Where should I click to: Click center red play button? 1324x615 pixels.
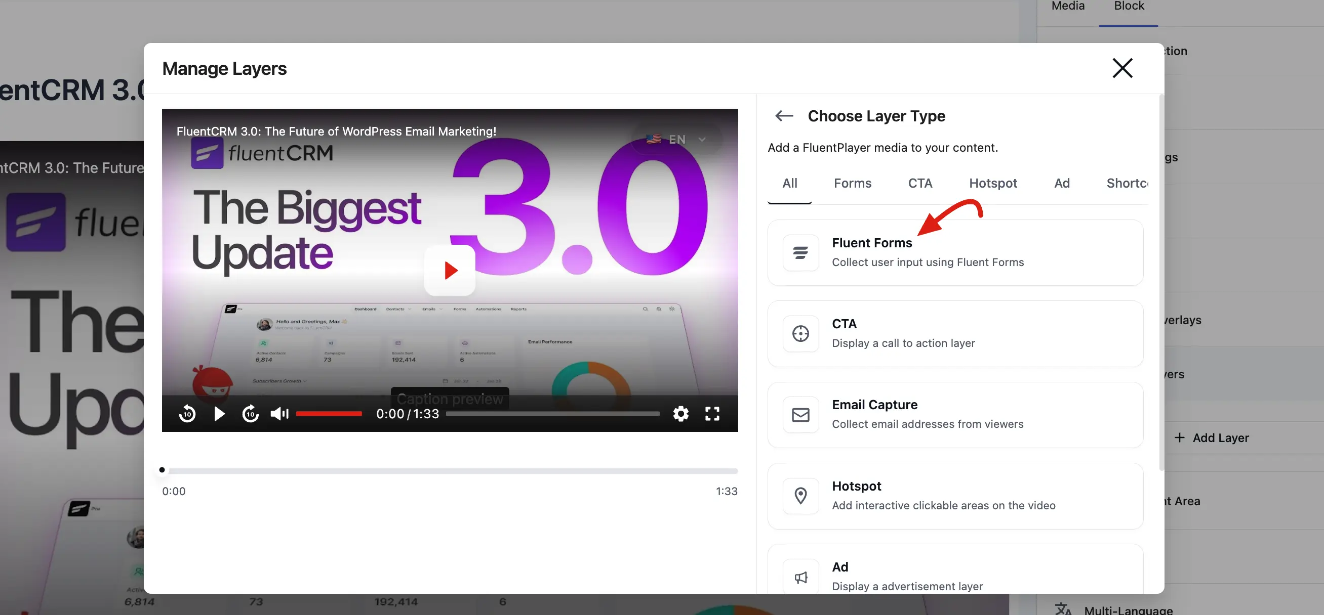450,270
